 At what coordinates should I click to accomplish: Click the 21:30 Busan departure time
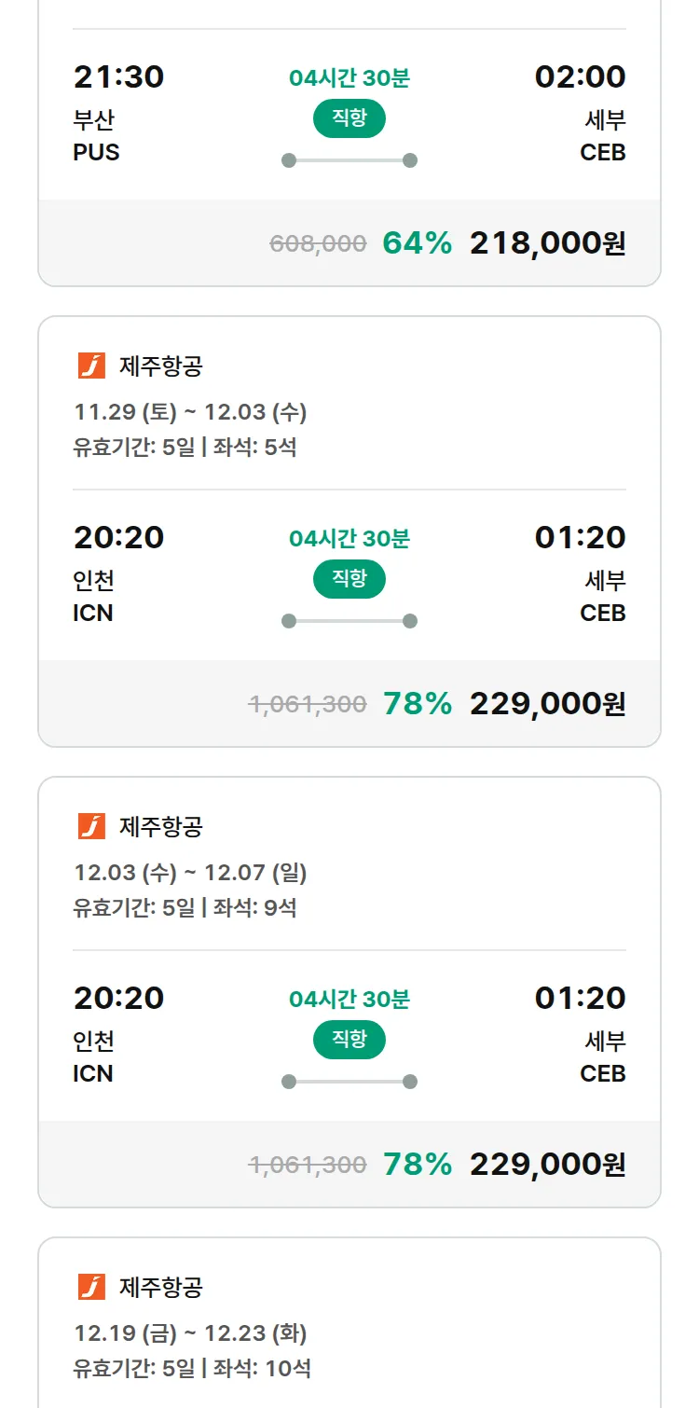tap(118, 76)
